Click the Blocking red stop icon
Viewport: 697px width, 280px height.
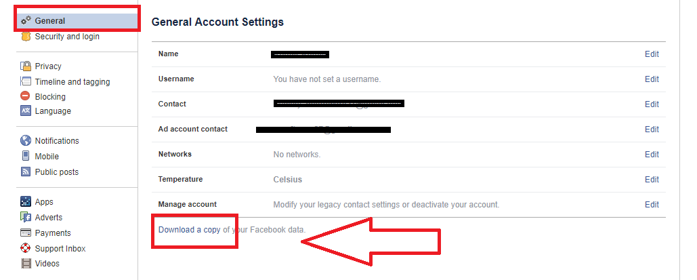click(26, 96)
